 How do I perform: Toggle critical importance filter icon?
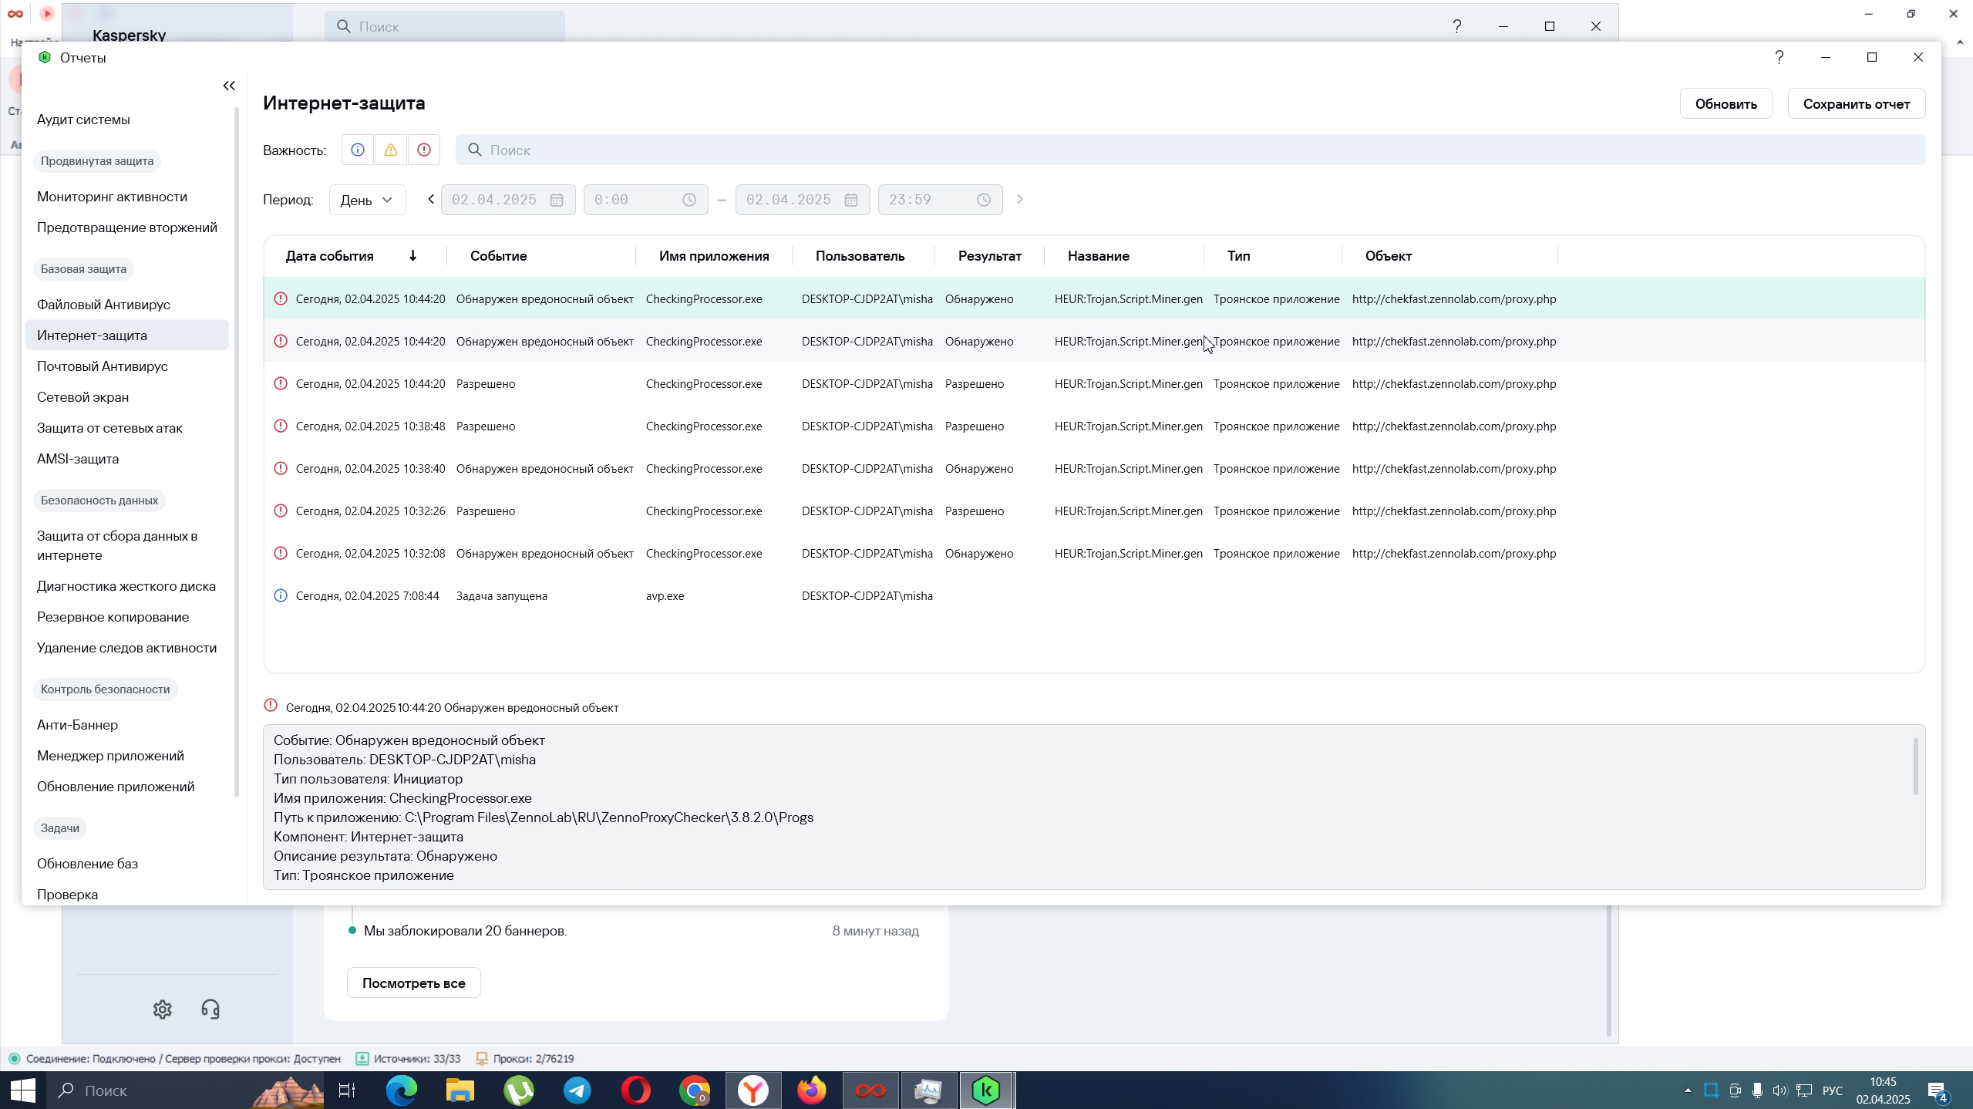pyautogui.click(x=424, y=150)
